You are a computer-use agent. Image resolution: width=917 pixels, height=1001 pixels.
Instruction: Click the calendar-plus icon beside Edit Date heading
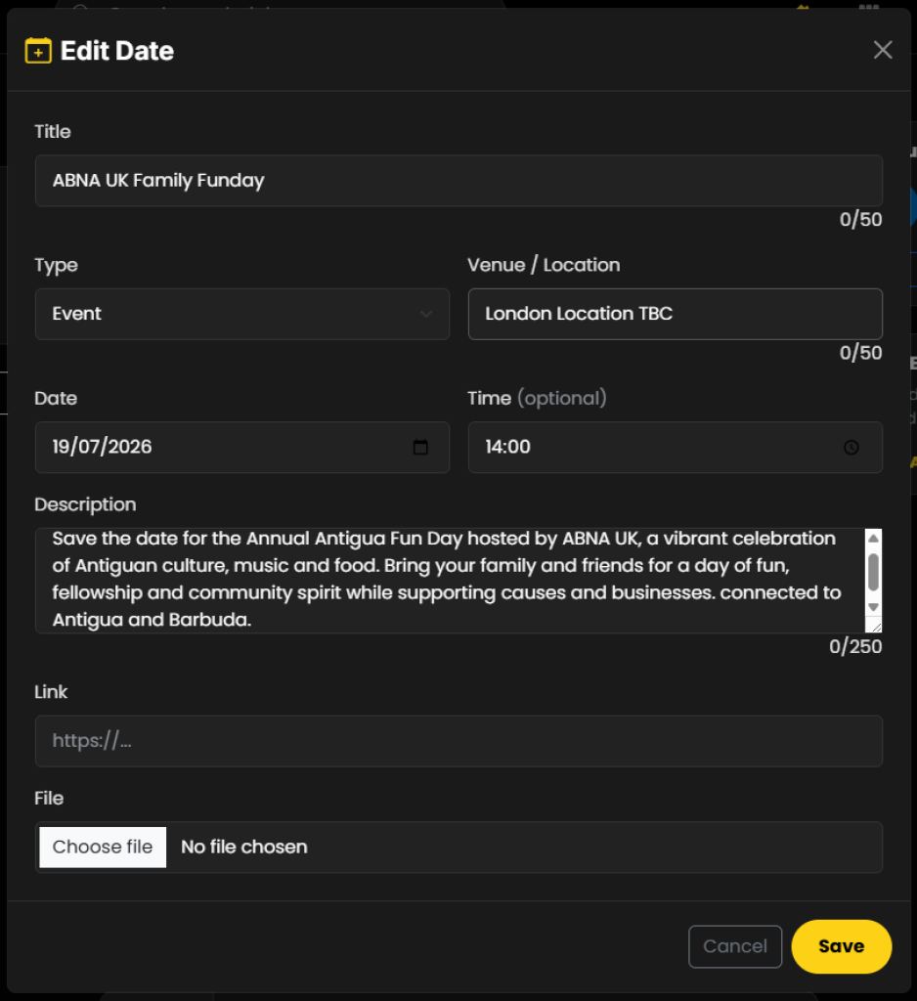coord(38,51)
